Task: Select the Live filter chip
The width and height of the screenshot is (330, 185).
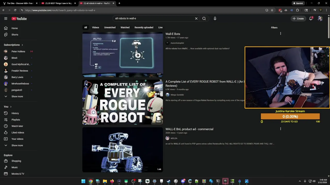Action: (x=160, y=27)
